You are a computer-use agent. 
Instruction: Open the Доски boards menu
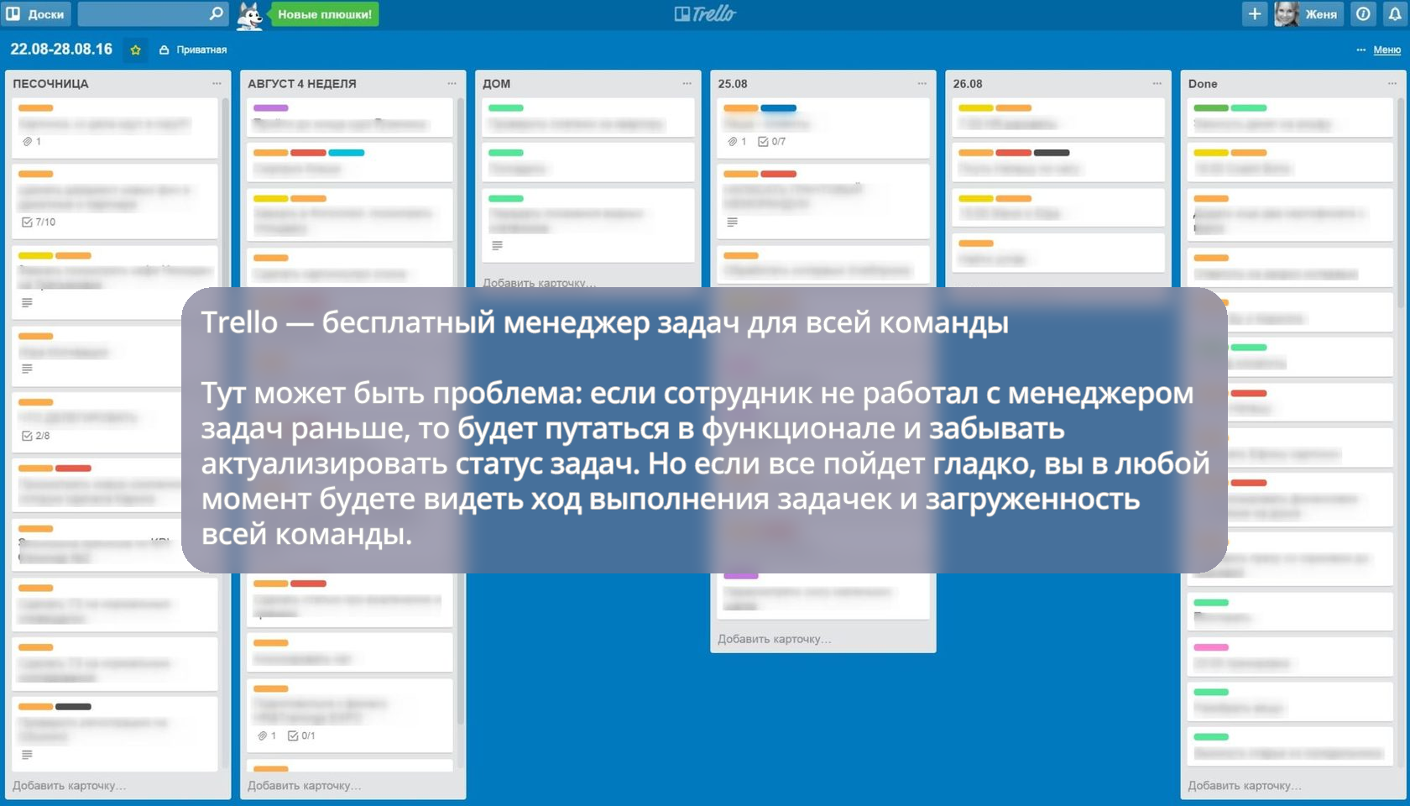36,14
